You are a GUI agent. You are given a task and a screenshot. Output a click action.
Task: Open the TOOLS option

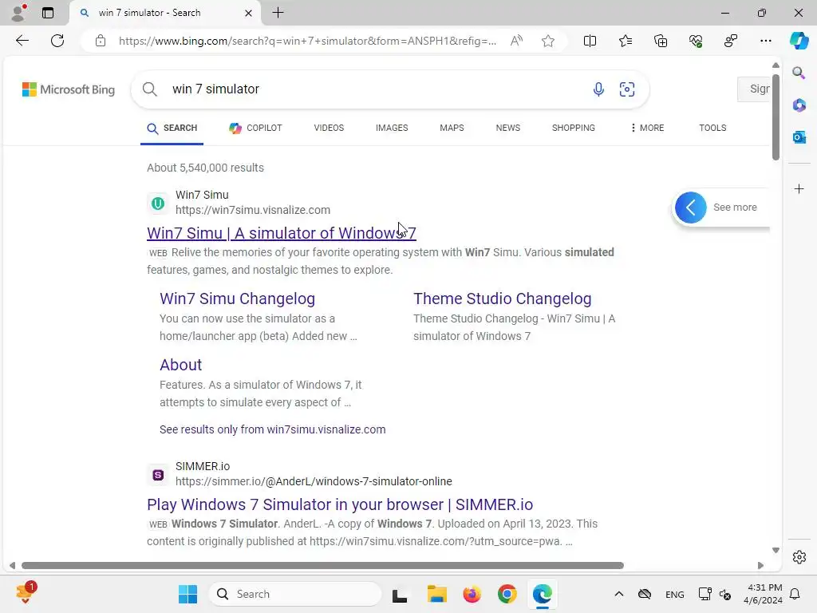[x=712, y=129]
